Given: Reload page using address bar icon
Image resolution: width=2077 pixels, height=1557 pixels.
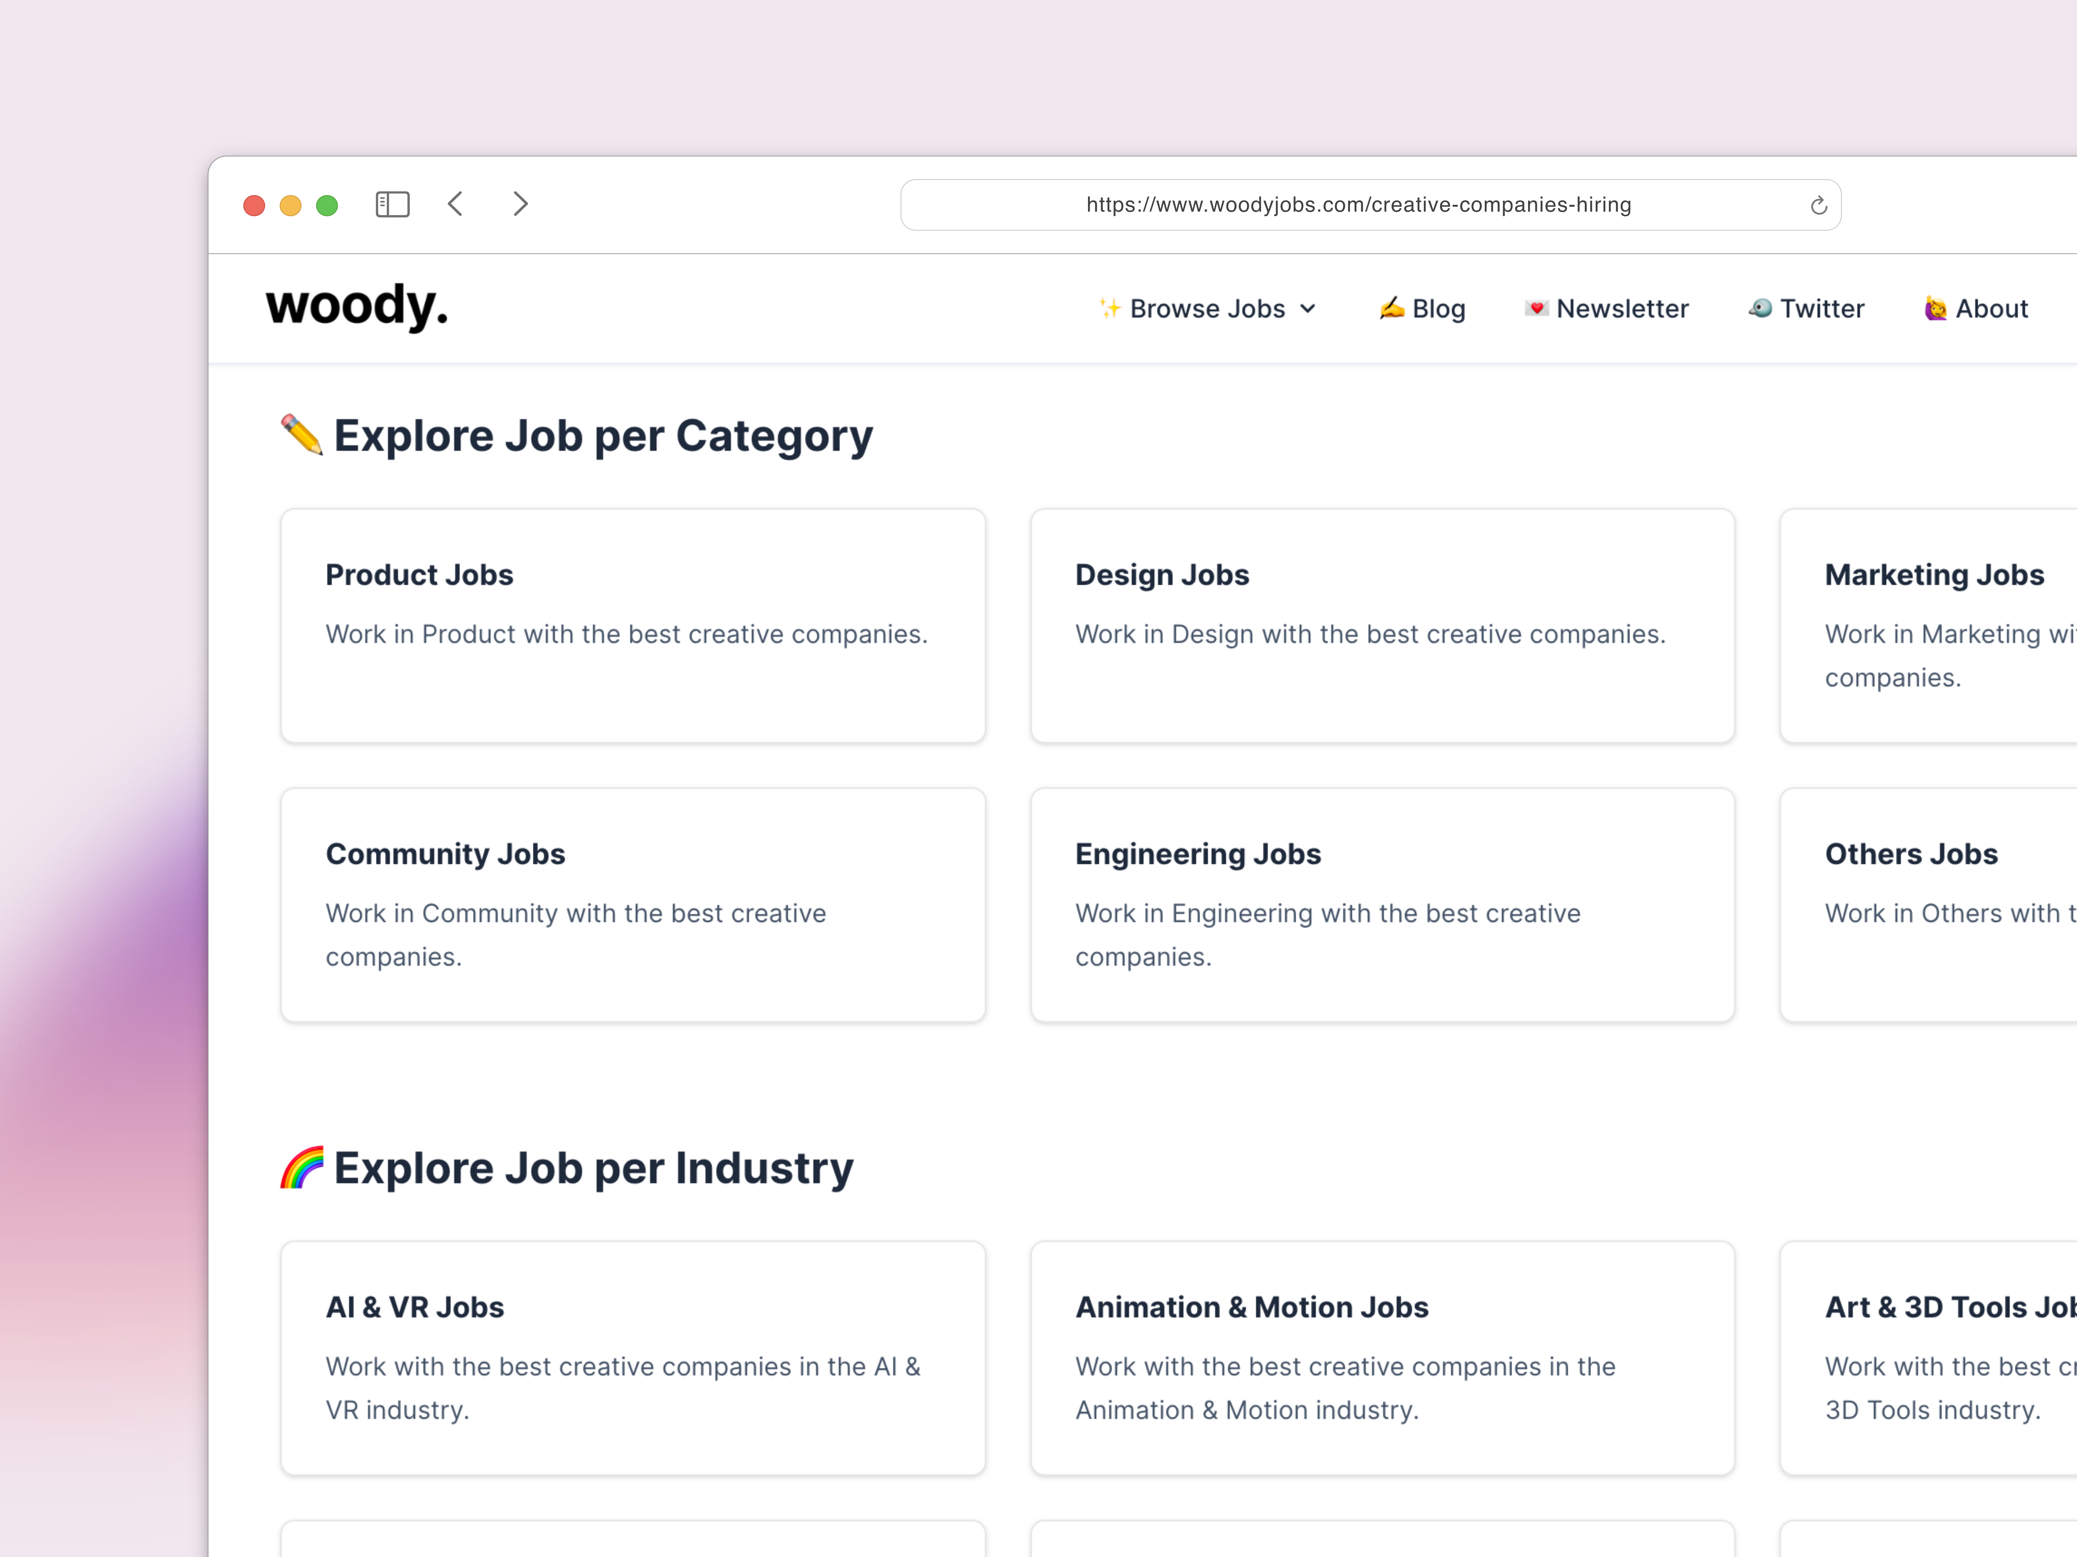Looking at the screenshot, I should tap(1818, 205).
